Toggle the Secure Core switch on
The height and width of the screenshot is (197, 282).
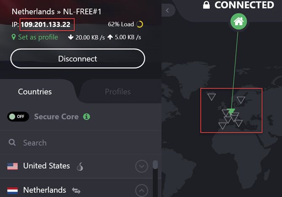(x=18, y=117)
